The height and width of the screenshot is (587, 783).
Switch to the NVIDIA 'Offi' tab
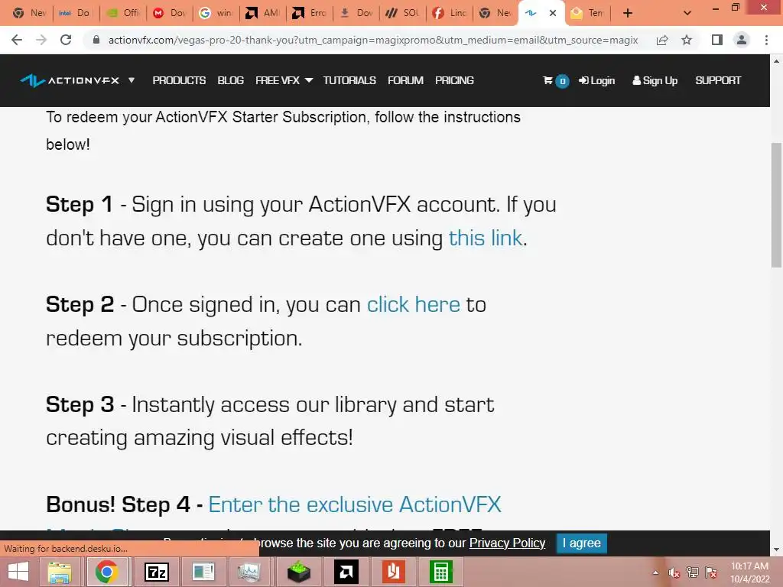point(123,13)
